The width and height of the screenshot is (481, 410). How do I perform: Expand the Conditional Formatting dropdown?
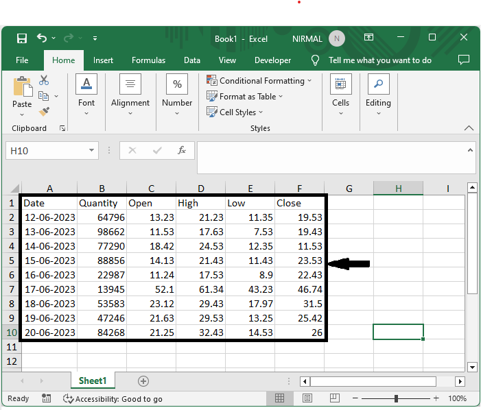[x=259, y=81]
